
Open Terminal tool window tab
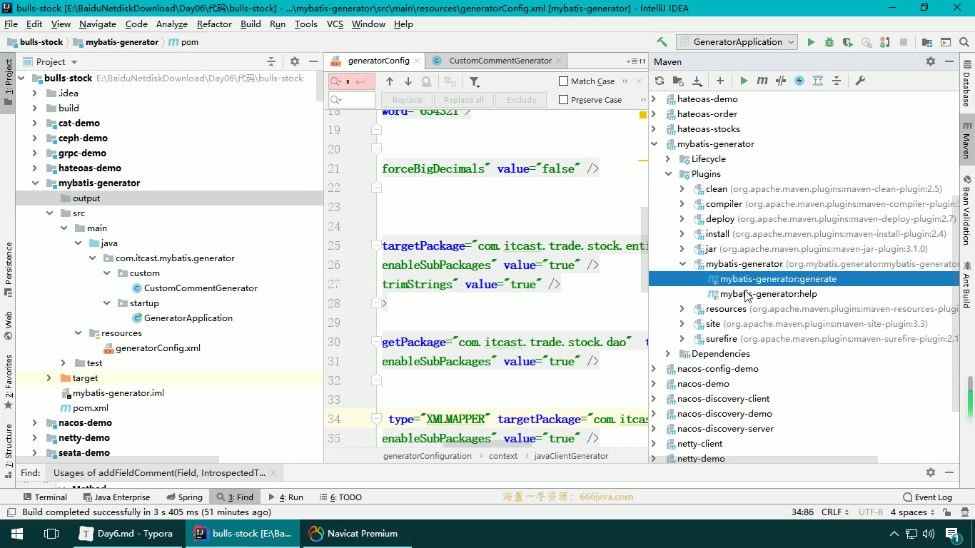pos(45,497)
